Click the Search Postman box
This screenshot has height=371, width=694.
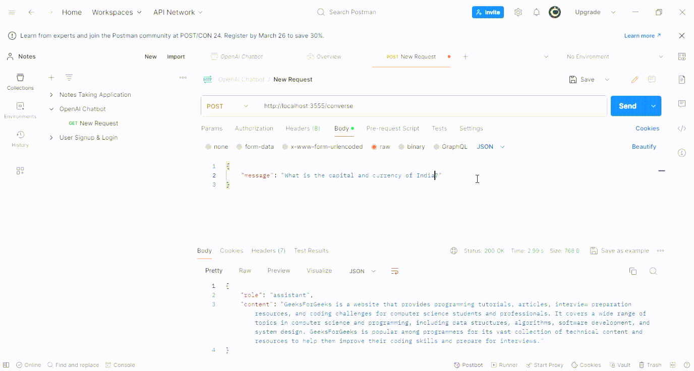tap(346, 12)
